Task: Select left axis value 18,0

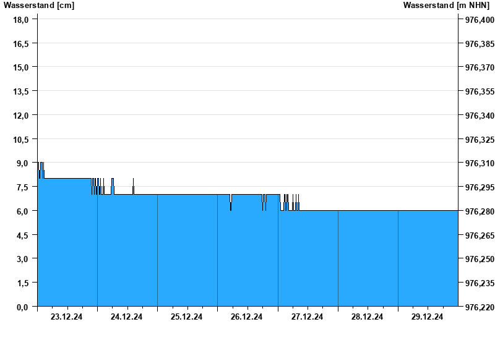Action: click(21, 20)
